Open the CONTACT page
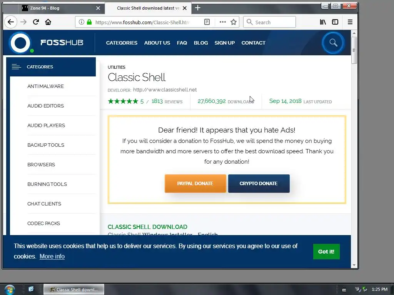This screenshot has height=295, width=394. [253, 43]
